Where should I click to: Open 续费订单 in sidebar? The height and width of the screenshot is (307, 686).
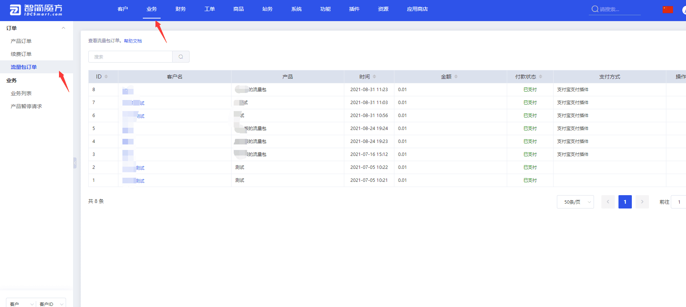click(21, 54)
